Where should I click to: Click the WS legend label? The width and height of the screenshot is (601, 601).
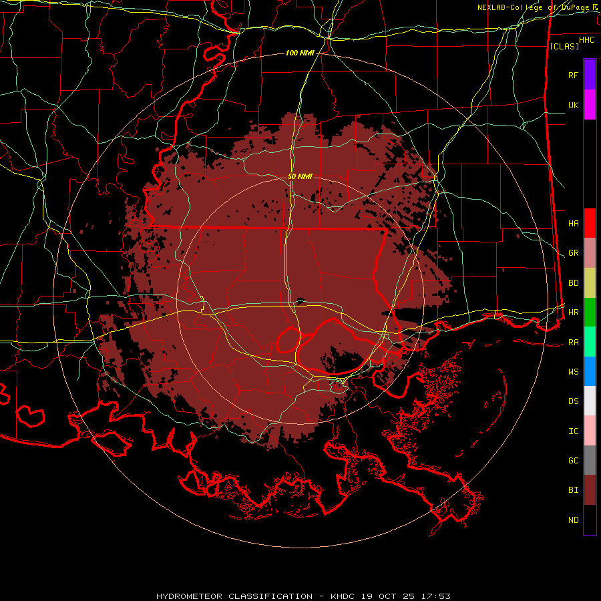(x=573, y=372)
